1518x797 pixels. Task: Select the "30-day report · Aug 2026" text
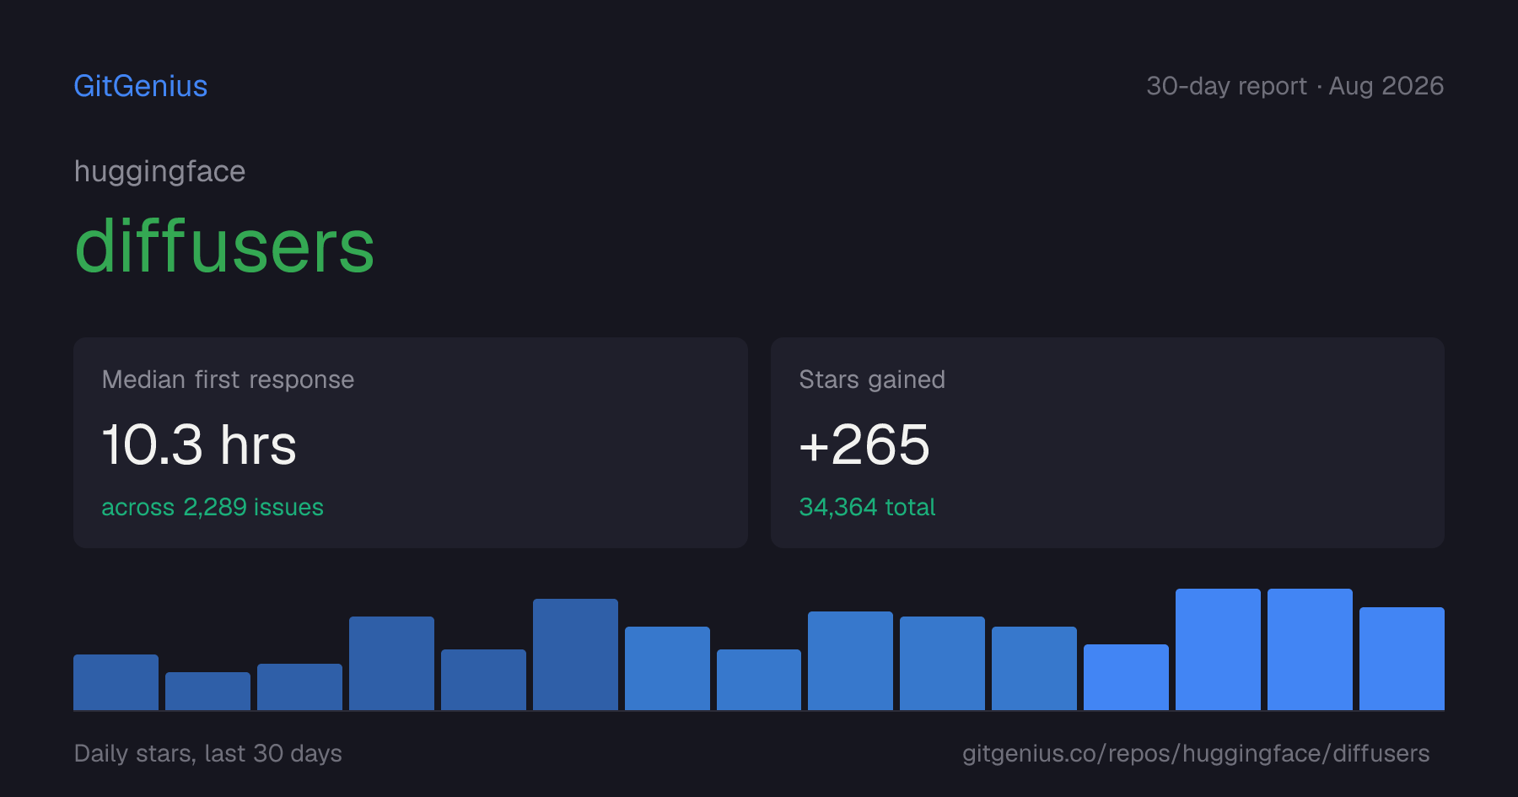pos(1295,86)
